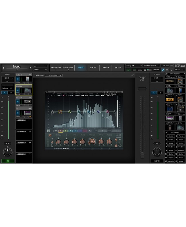Click the keyboard icon in top toolbar
Viewport: 186px width, 227px height.
point(167,70)
